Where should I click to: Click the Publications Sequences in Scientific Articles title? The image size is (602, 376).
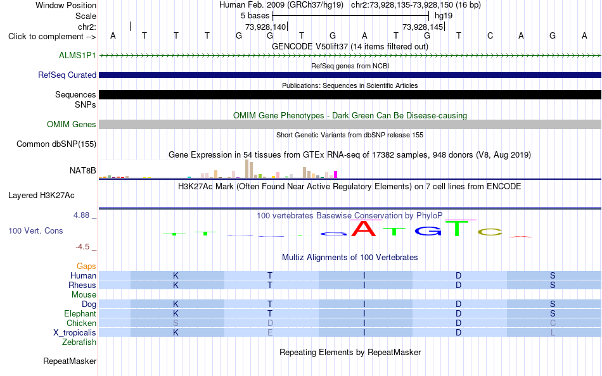pos(350,85)
